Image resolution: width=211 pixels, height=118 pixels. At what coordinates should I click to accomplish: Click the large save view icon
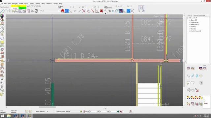point(141,7)
